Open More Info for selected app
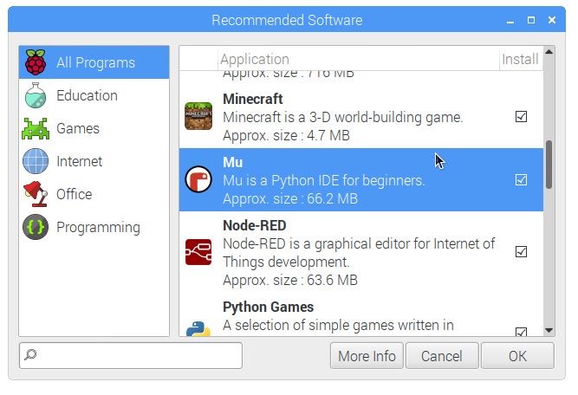 point(367,356)
